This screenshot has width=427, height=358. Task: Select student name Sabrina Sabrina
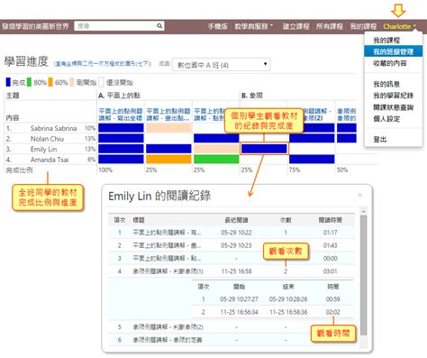[x=53, y=128]
